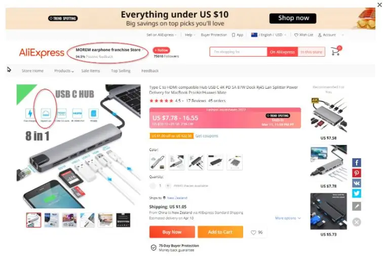Share product on Twitter
This screenshot has height=256, width=383.
tap(356, 194)
